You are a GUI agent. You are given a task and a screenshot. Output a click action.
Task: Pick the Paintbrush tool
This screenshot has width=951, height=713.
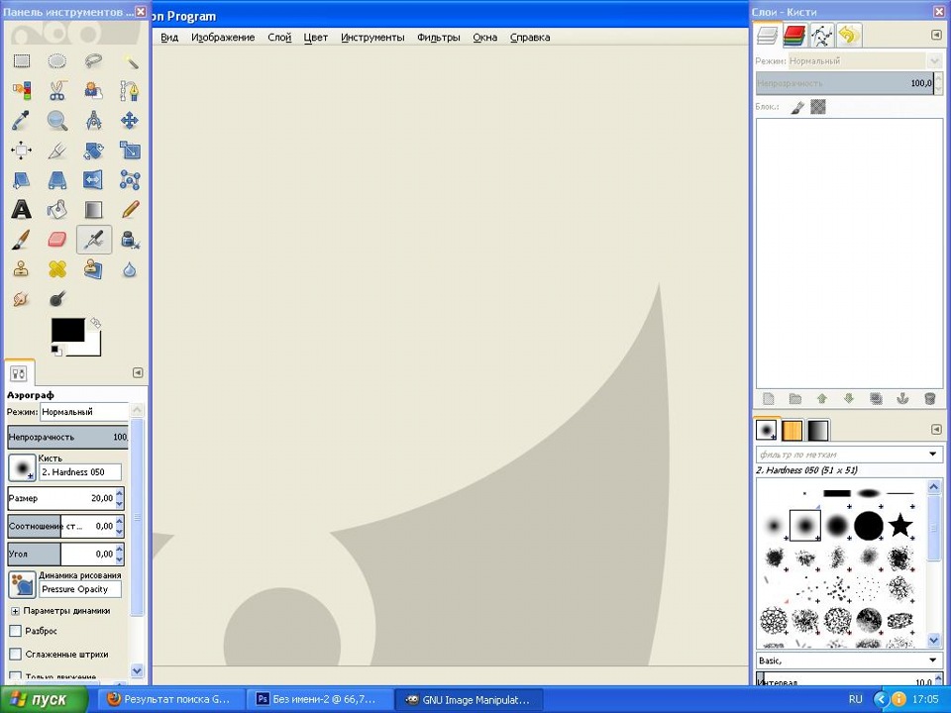[x=21, y=240]
